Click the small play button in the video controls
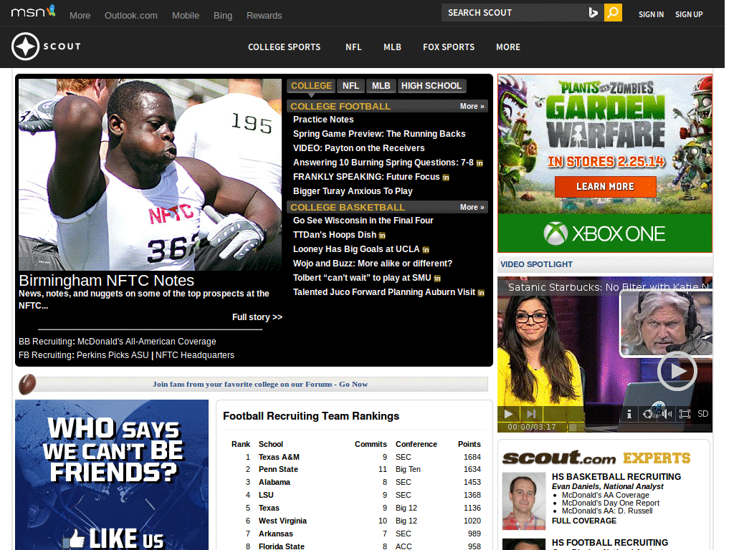This screenshot has height=550, width=734. point(508,414)
